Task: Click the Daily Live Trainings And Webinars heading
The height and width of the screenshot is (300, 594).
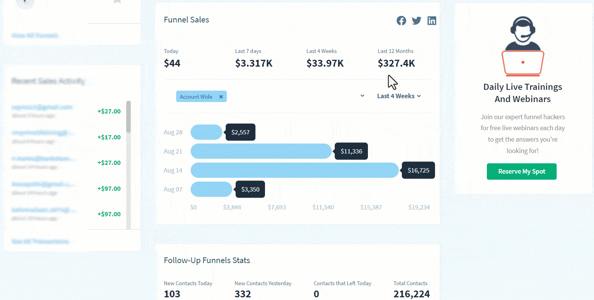Action: (x=522, y=93)
